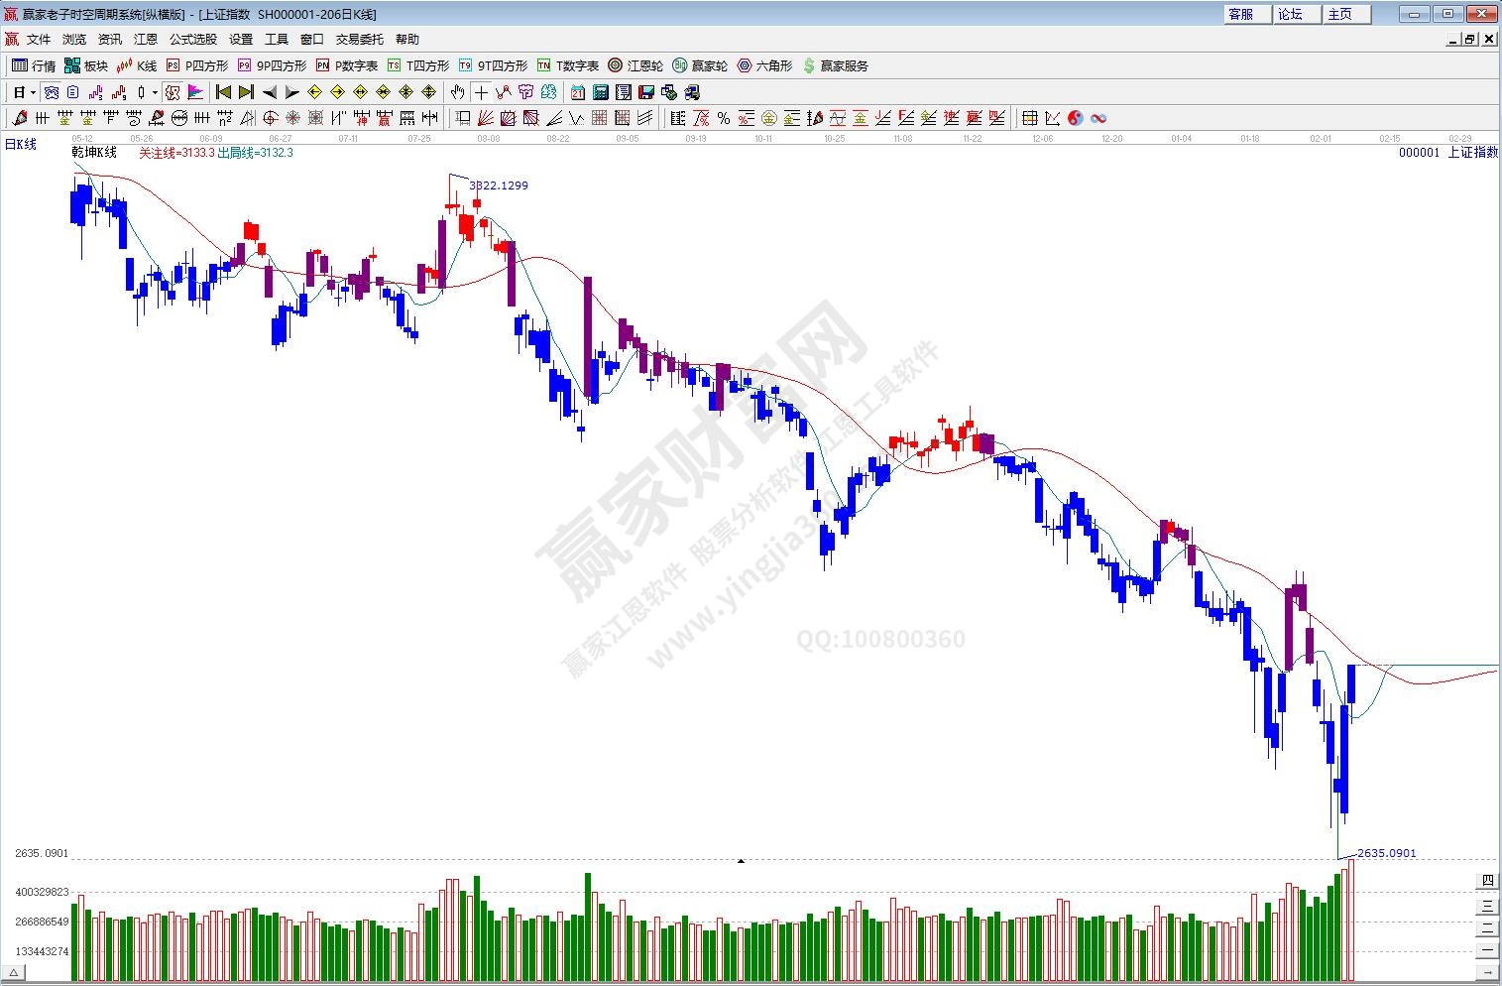
Task: Click the 四 button beside volume panel
Action: [1487, 881]
